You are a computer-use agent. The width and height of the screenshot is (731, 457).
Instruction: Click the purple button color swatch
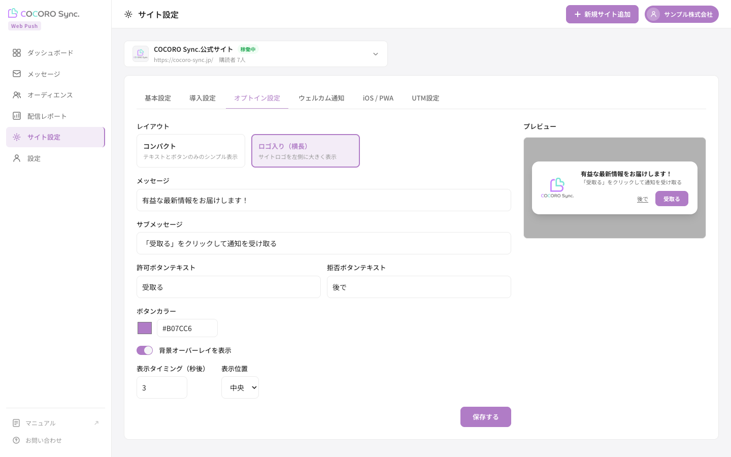(x=145, y=328)
